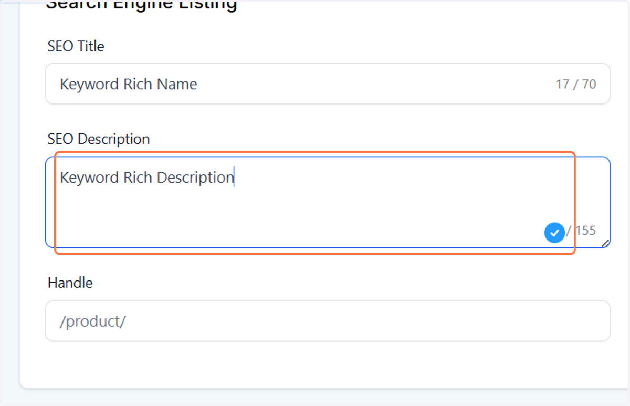Click the "/ 155" character counter
The image size is (630, 406).
coord(581,230)
